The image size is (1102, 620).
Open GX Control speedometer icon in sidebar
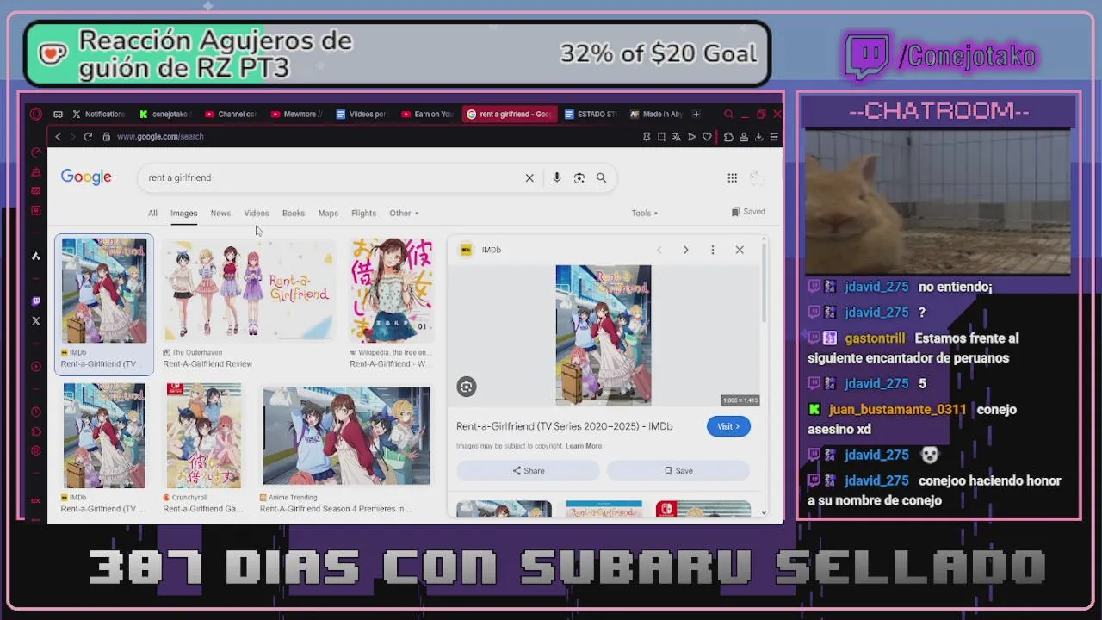coord(35,152)
